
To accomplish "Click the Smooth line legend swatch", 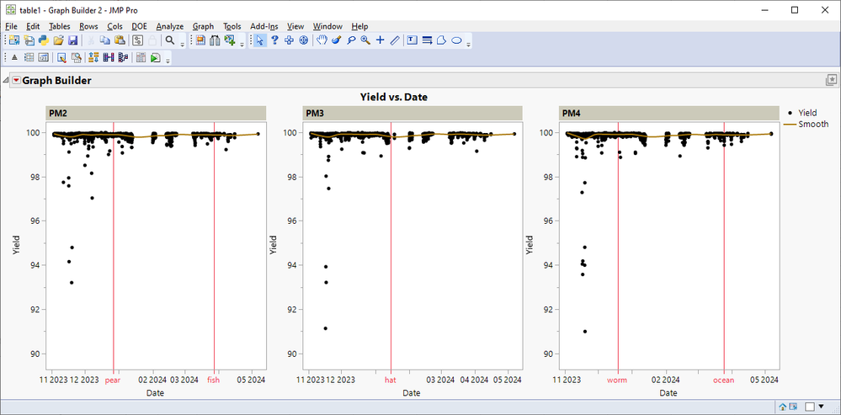I will pos(789,125).
